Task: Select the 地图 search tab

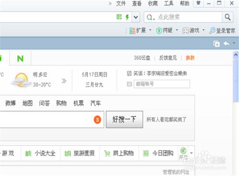Action: [27, 103]
